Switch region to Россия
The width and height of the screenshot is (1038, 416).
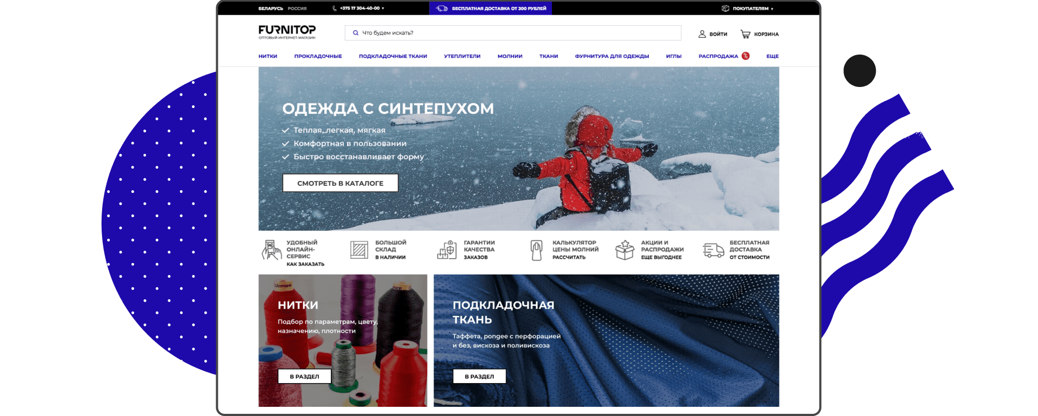[x=297, y=9]
